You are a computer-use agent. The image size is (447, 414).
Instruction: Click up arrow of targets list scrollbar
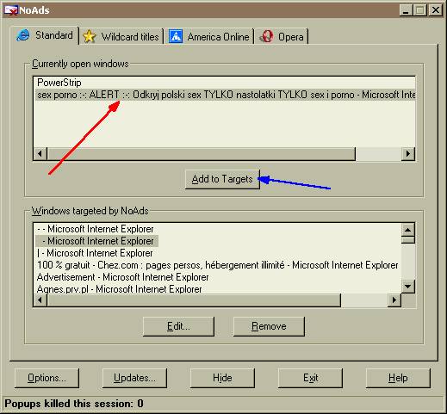tap(408, 230)
